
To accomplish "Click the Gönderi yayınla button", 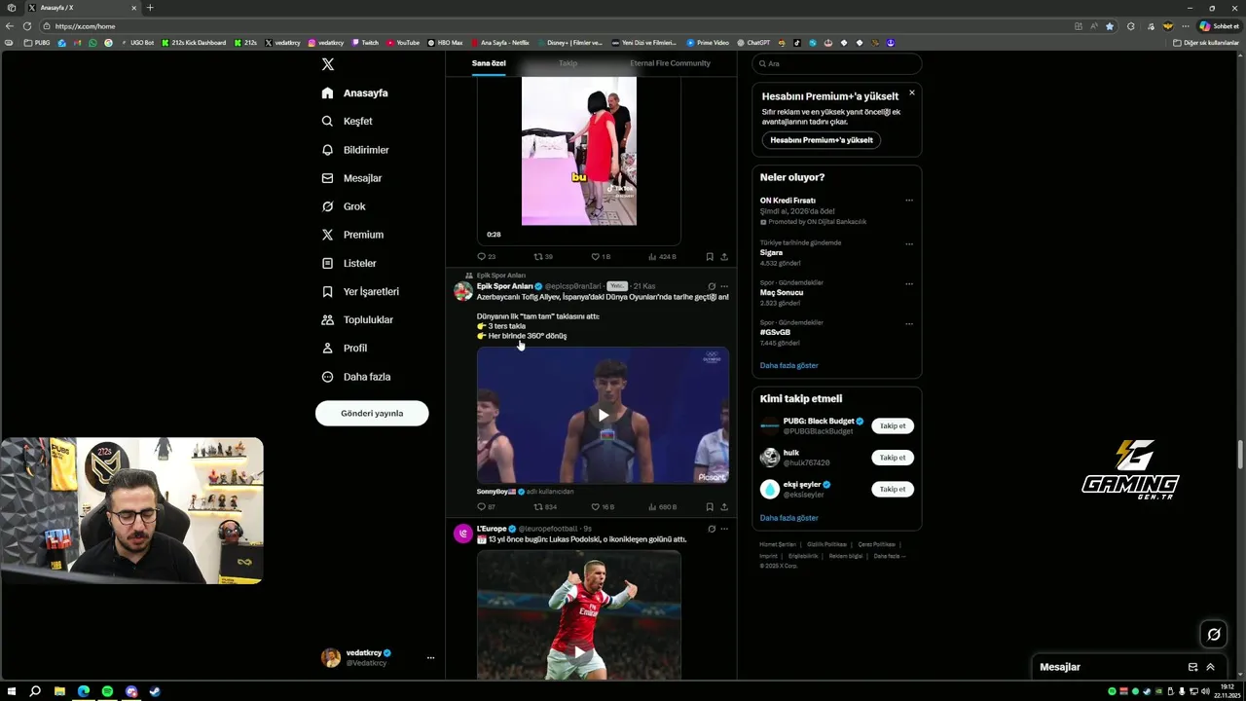I will 372,413.
